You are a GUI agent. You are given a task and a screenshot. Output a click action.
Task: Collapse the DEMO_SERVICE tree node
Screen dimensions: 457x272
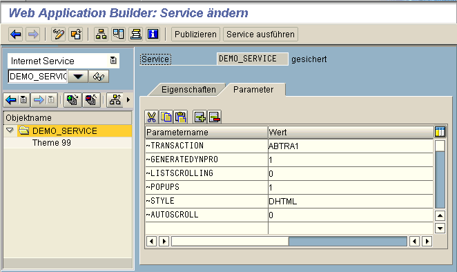tap(10, 130)
